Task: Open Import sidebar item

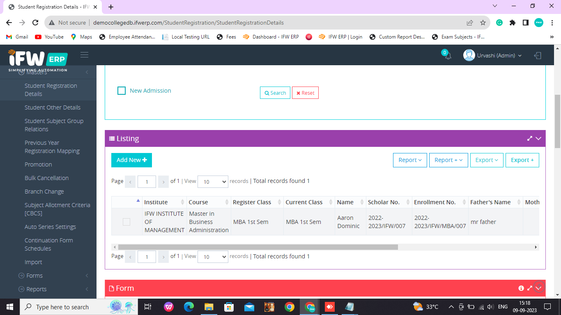Action: 33,262
